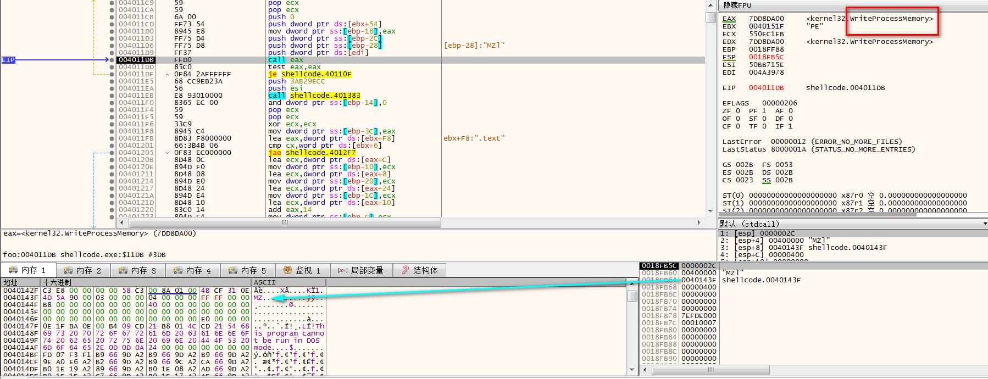Select the EAX register value 7DD8DA00
The height and width of the screenshot is (379, 988).
766,19
